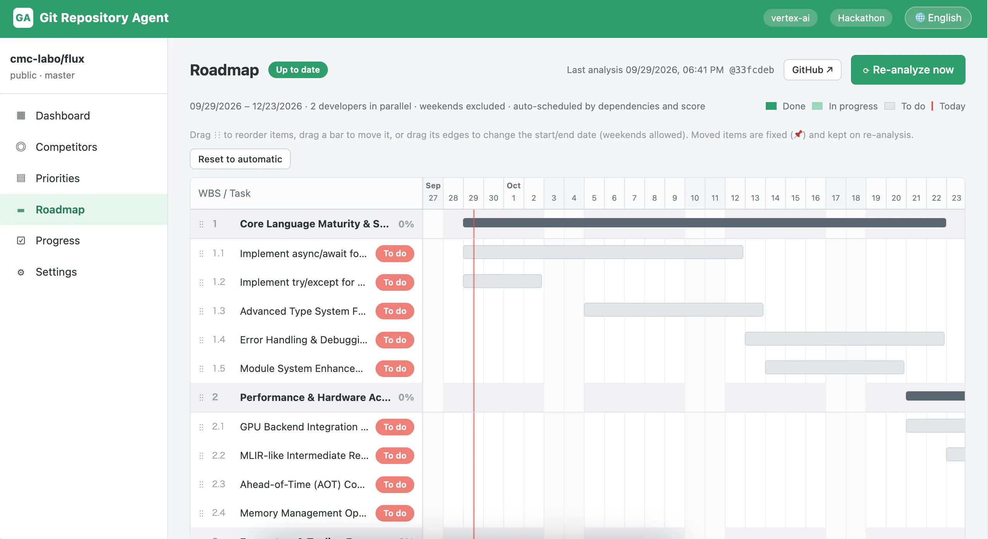Click the Competitors target icon
The width and height of the screenshot is (988, 539).
pos(21,147)
